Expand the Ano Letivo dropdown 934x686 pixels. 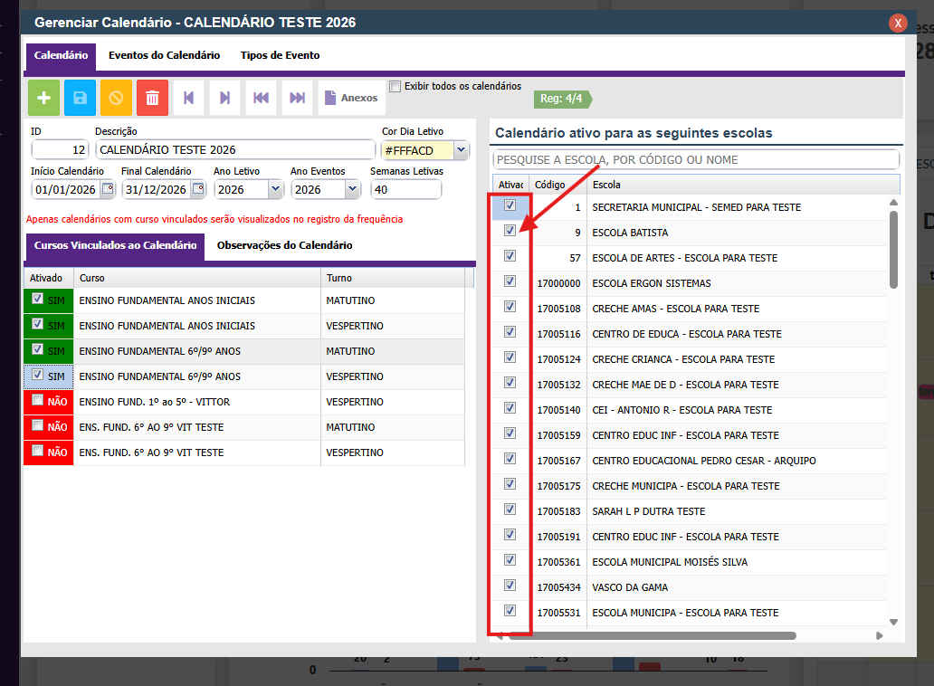point(275,189)
